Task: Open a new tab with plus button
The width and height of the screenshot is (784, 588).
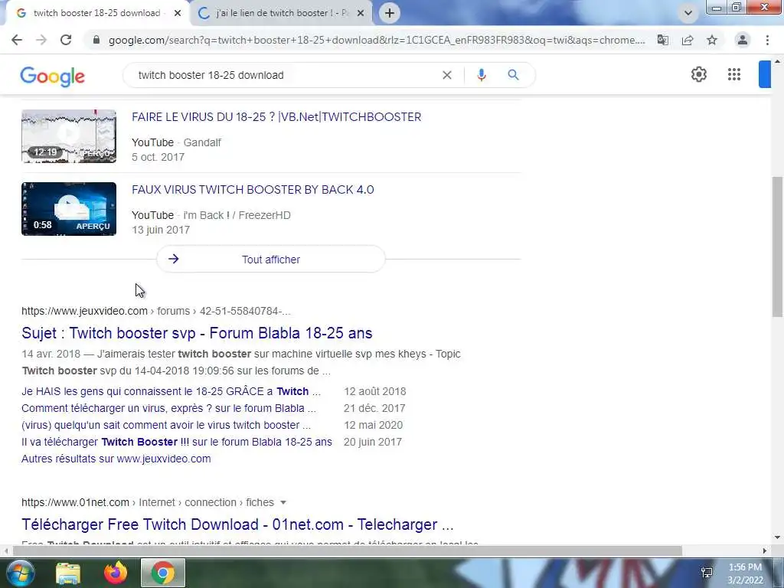Action: click(390, 13)
